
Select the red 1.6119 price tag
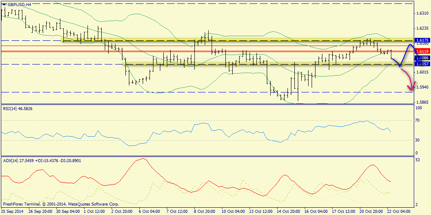pyautogui.click(x=422, y=51)
